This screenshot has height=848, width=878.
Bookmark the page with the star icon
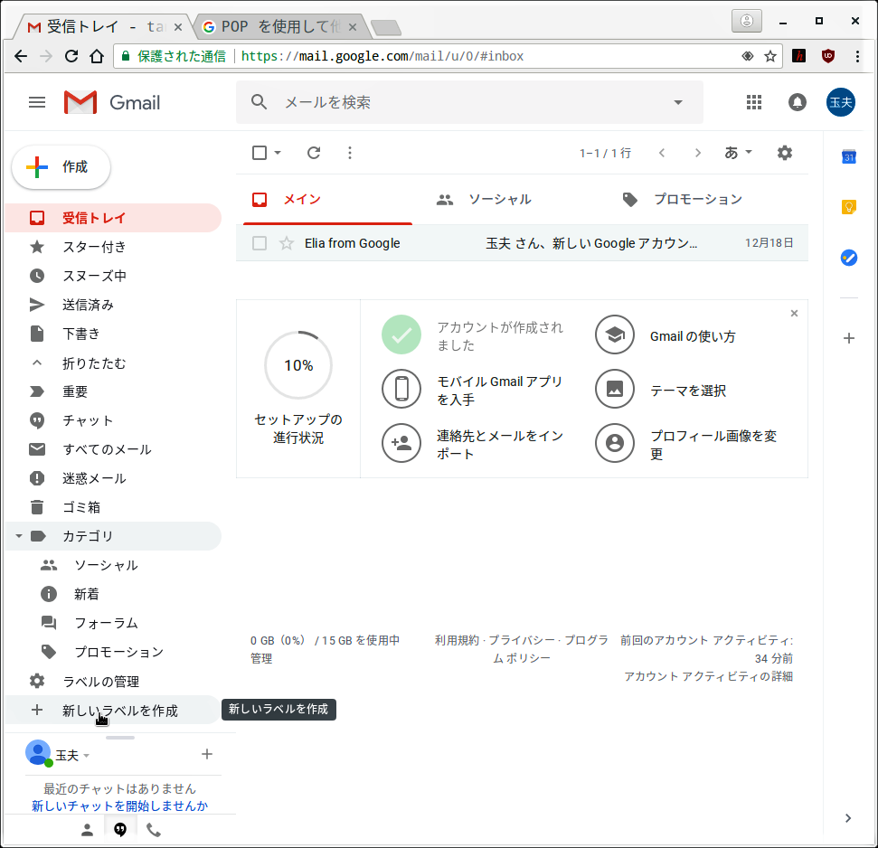770,56
